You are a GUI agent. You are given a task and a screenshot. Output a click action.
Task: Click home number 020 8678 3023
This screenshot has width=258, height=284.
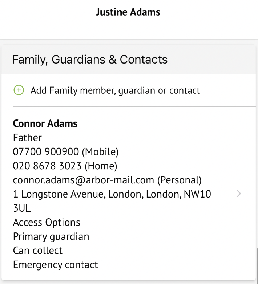[48, 166]
